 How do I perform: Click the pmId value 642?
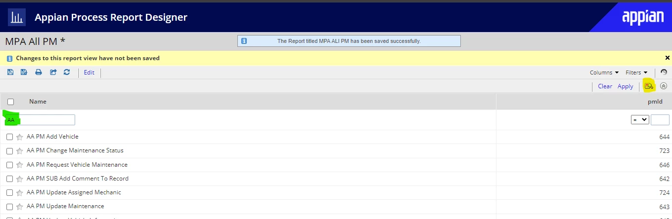tap(664, 179)
